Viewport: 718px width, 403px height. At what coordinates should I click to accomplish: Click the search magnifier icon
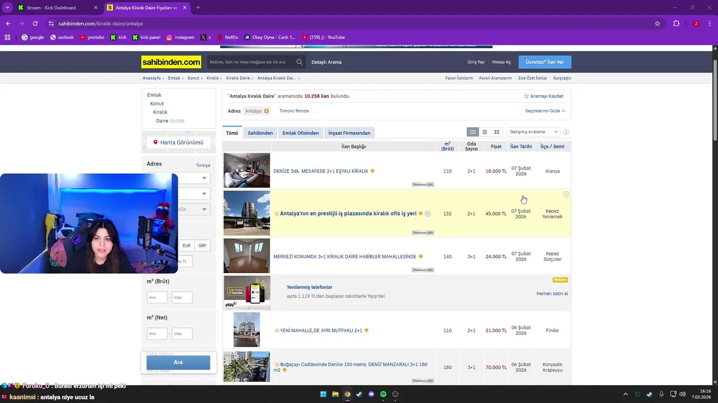click(x=300, y=62)
